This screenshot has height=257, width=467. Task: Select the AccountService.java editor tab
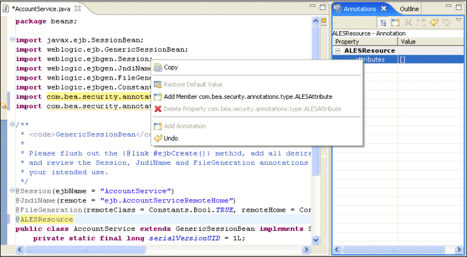pos(41,9)
